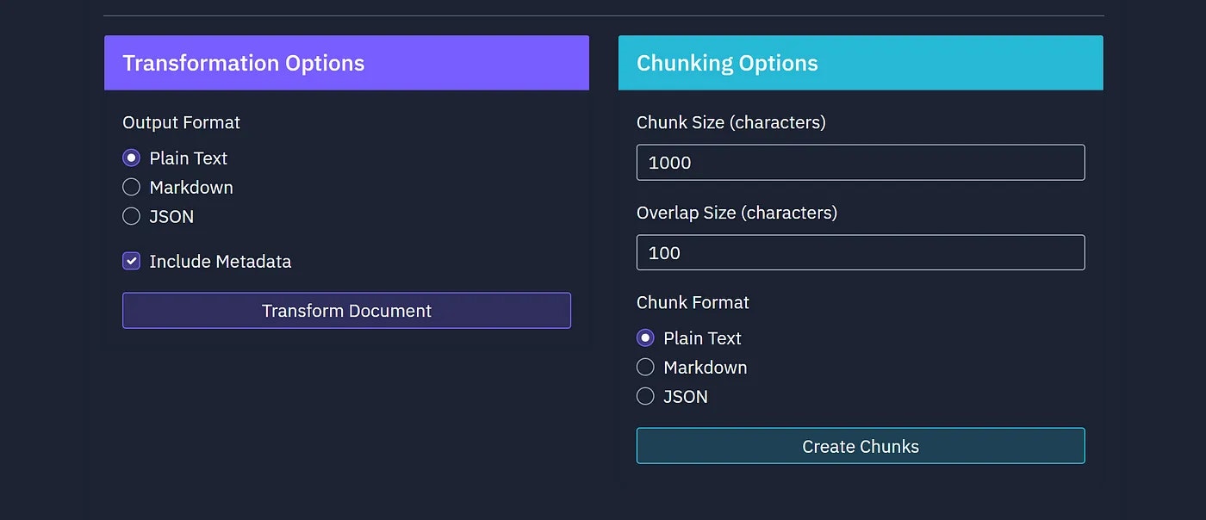Select Plain Text radio under Output Format
Viewport: 1206px width, 520px height.
click(x=131, y=158)
